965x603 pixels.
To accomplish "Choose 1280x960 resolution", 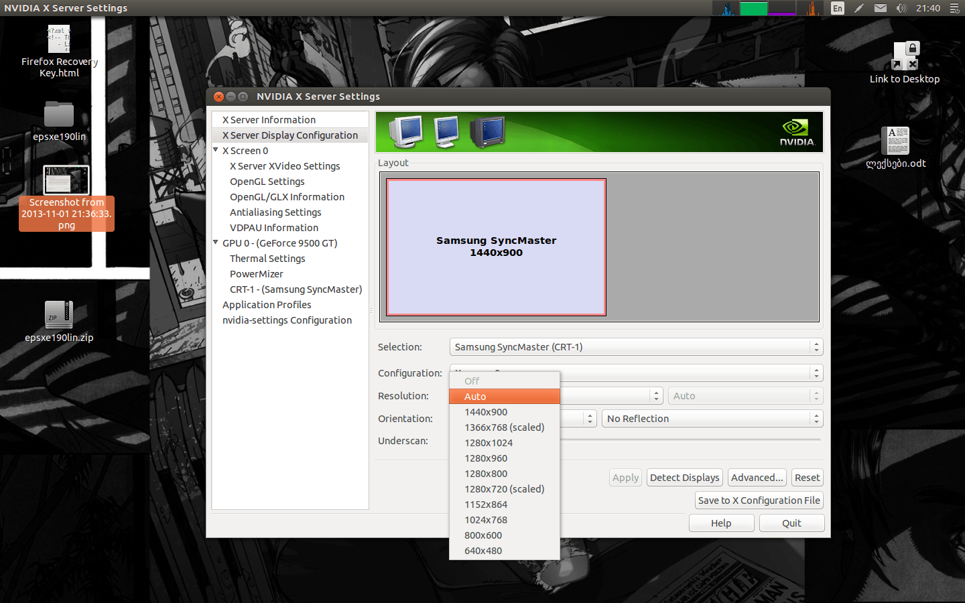I will pos(505,458).
